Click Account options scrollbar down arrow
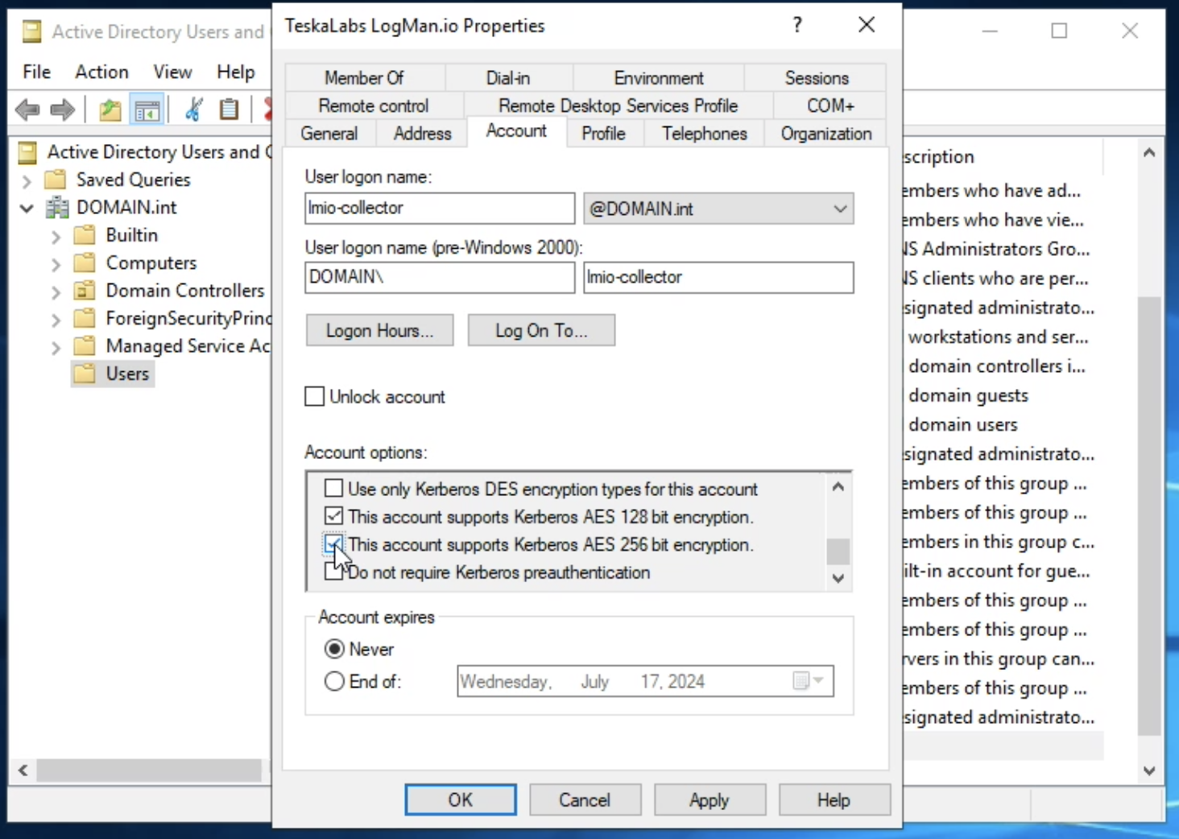 point(838,578)
